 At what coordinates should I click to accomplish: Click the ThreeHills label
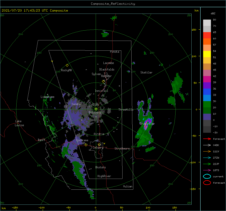tap(126, 110)
